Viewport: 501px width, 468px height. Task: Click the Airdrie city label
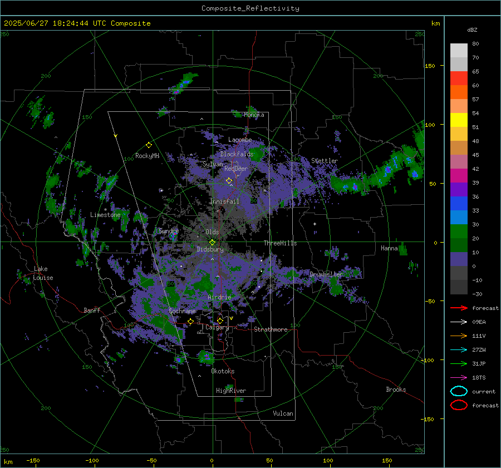point(219,297)
